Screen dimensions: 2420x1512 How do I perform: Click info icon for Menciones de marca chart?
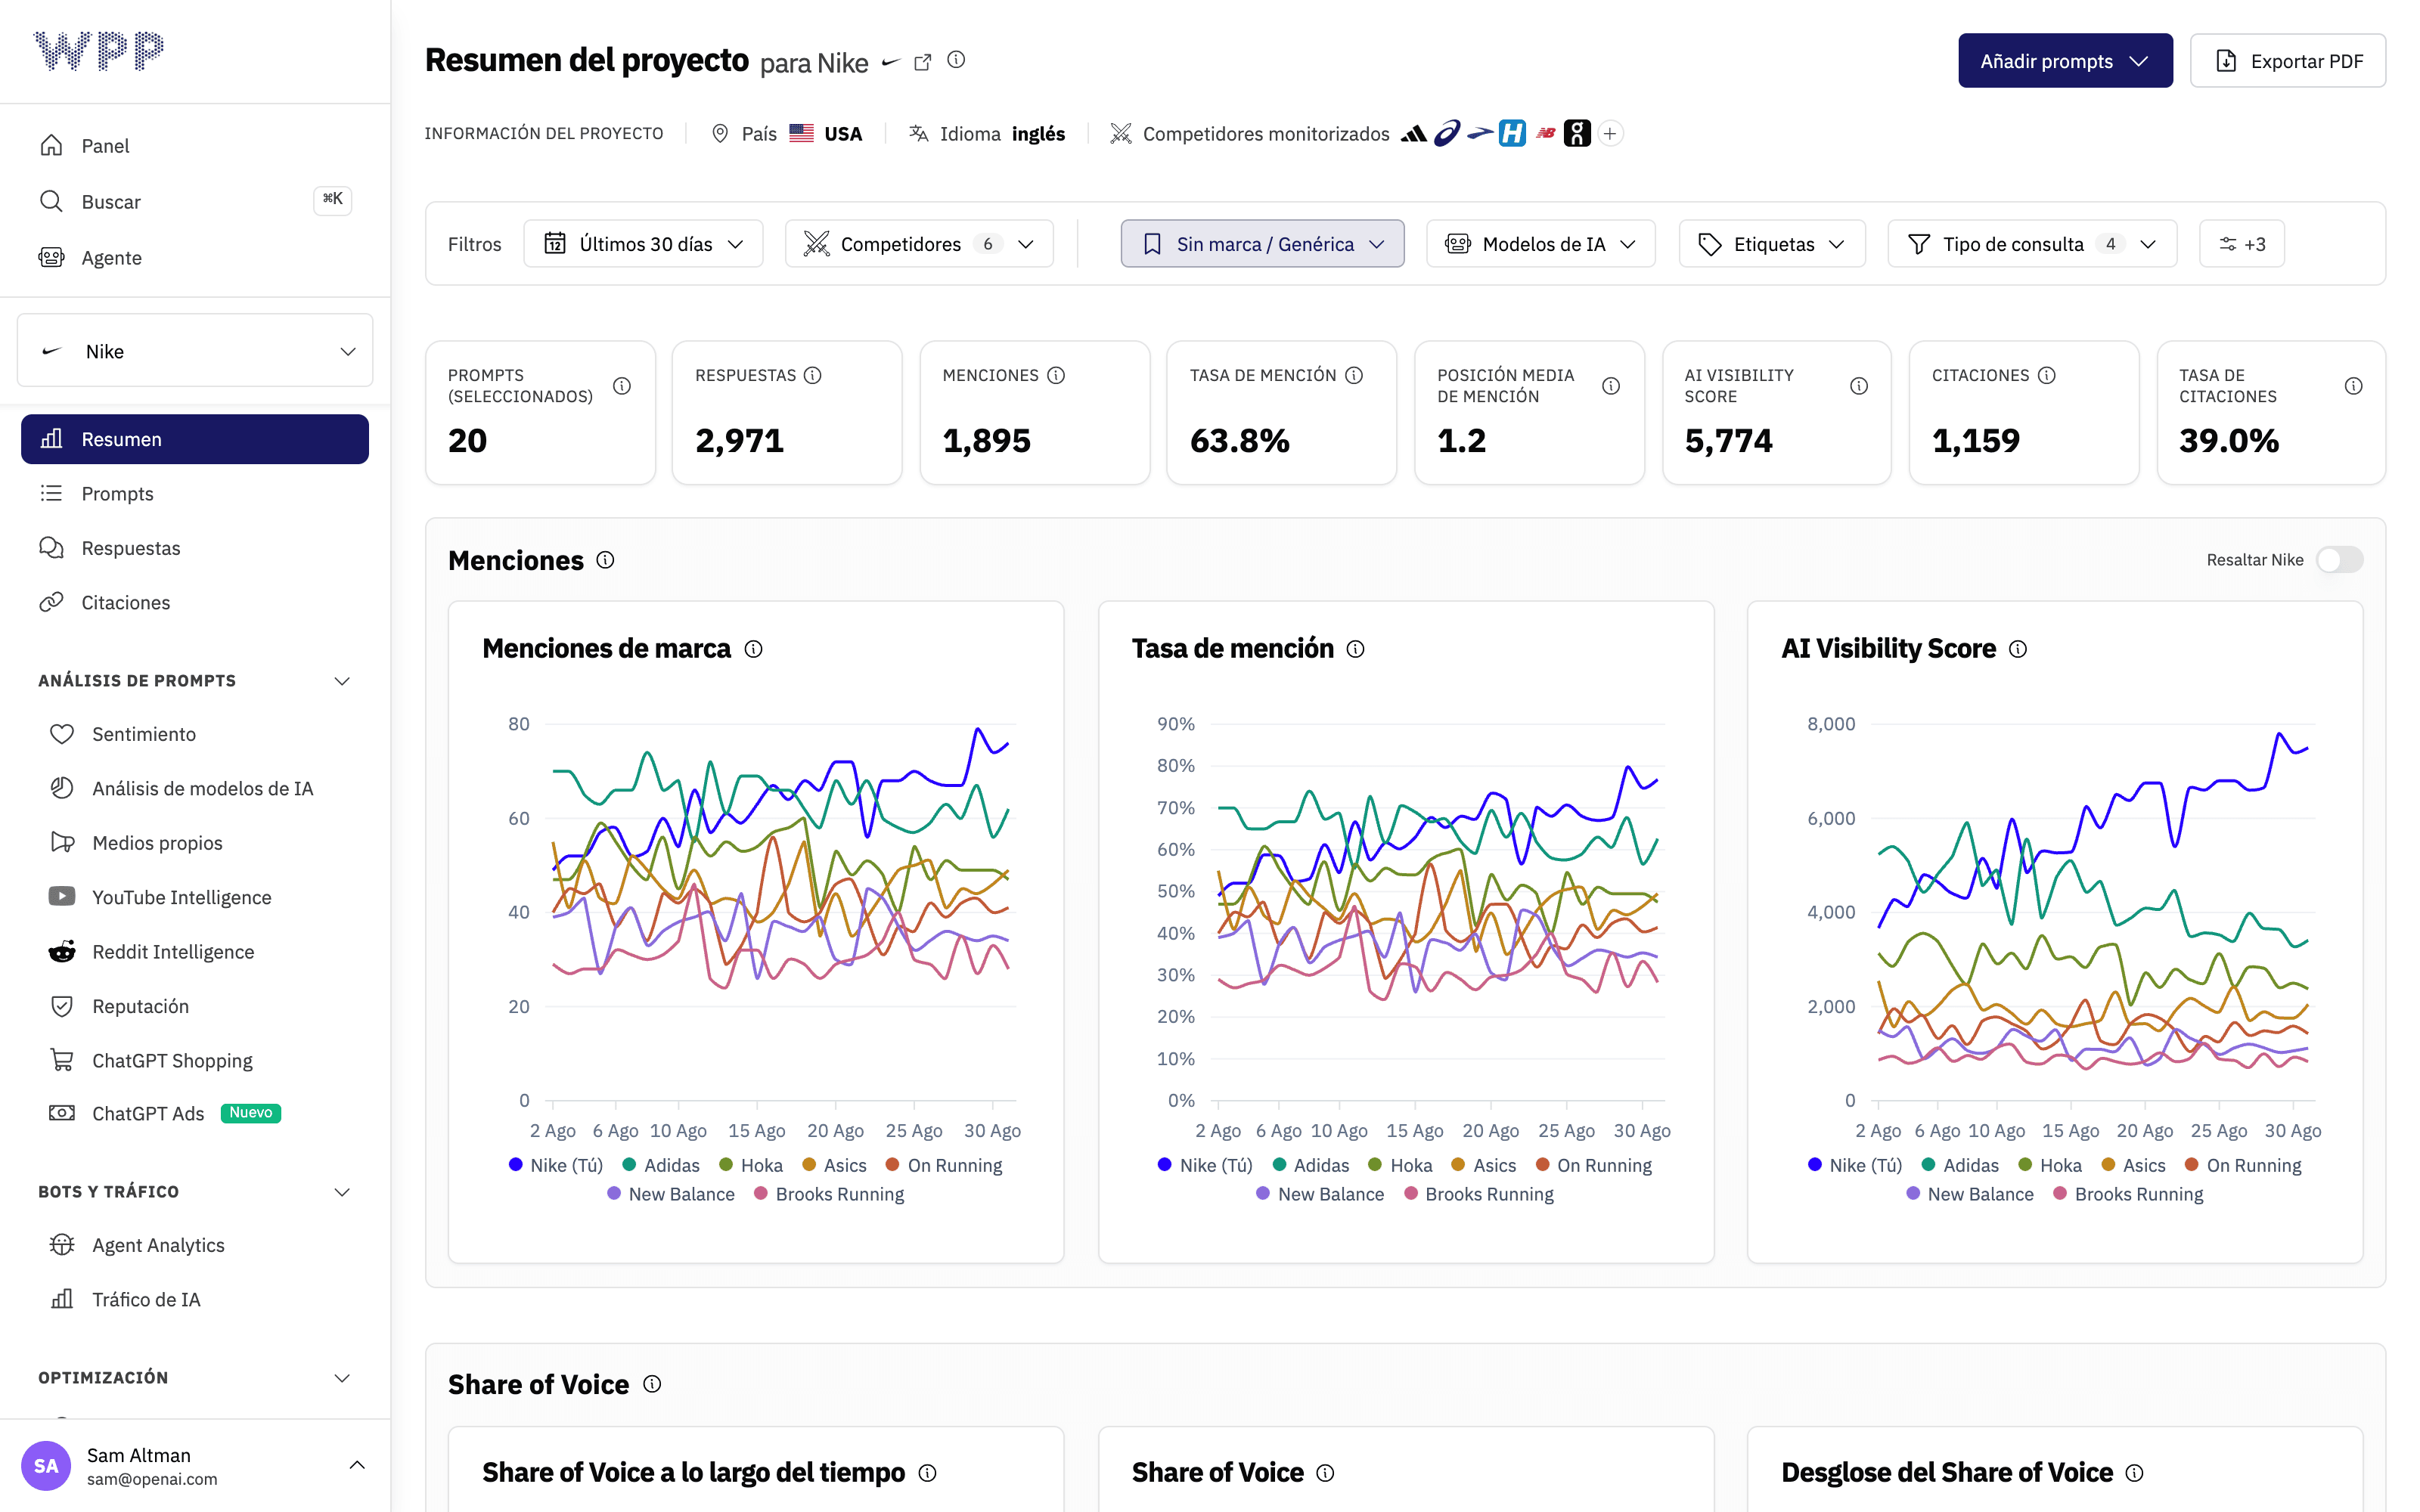[x=754, y=649]
